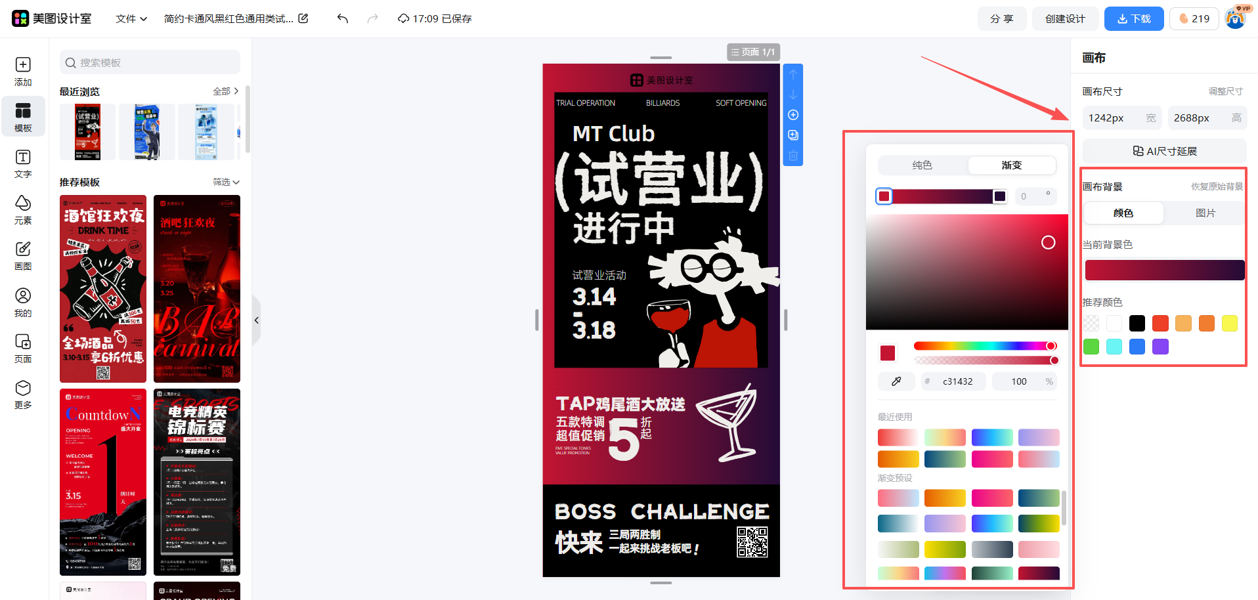
Task: Open the 元素 elements panel
Action: [x=23, y=209]
